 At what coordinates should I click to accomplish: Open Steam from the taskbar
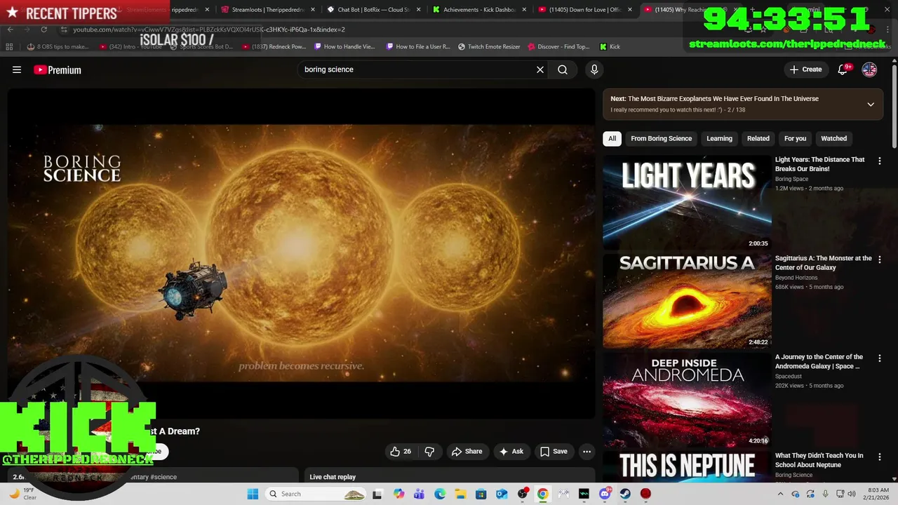pyautogui.click(x=625, y=494)
